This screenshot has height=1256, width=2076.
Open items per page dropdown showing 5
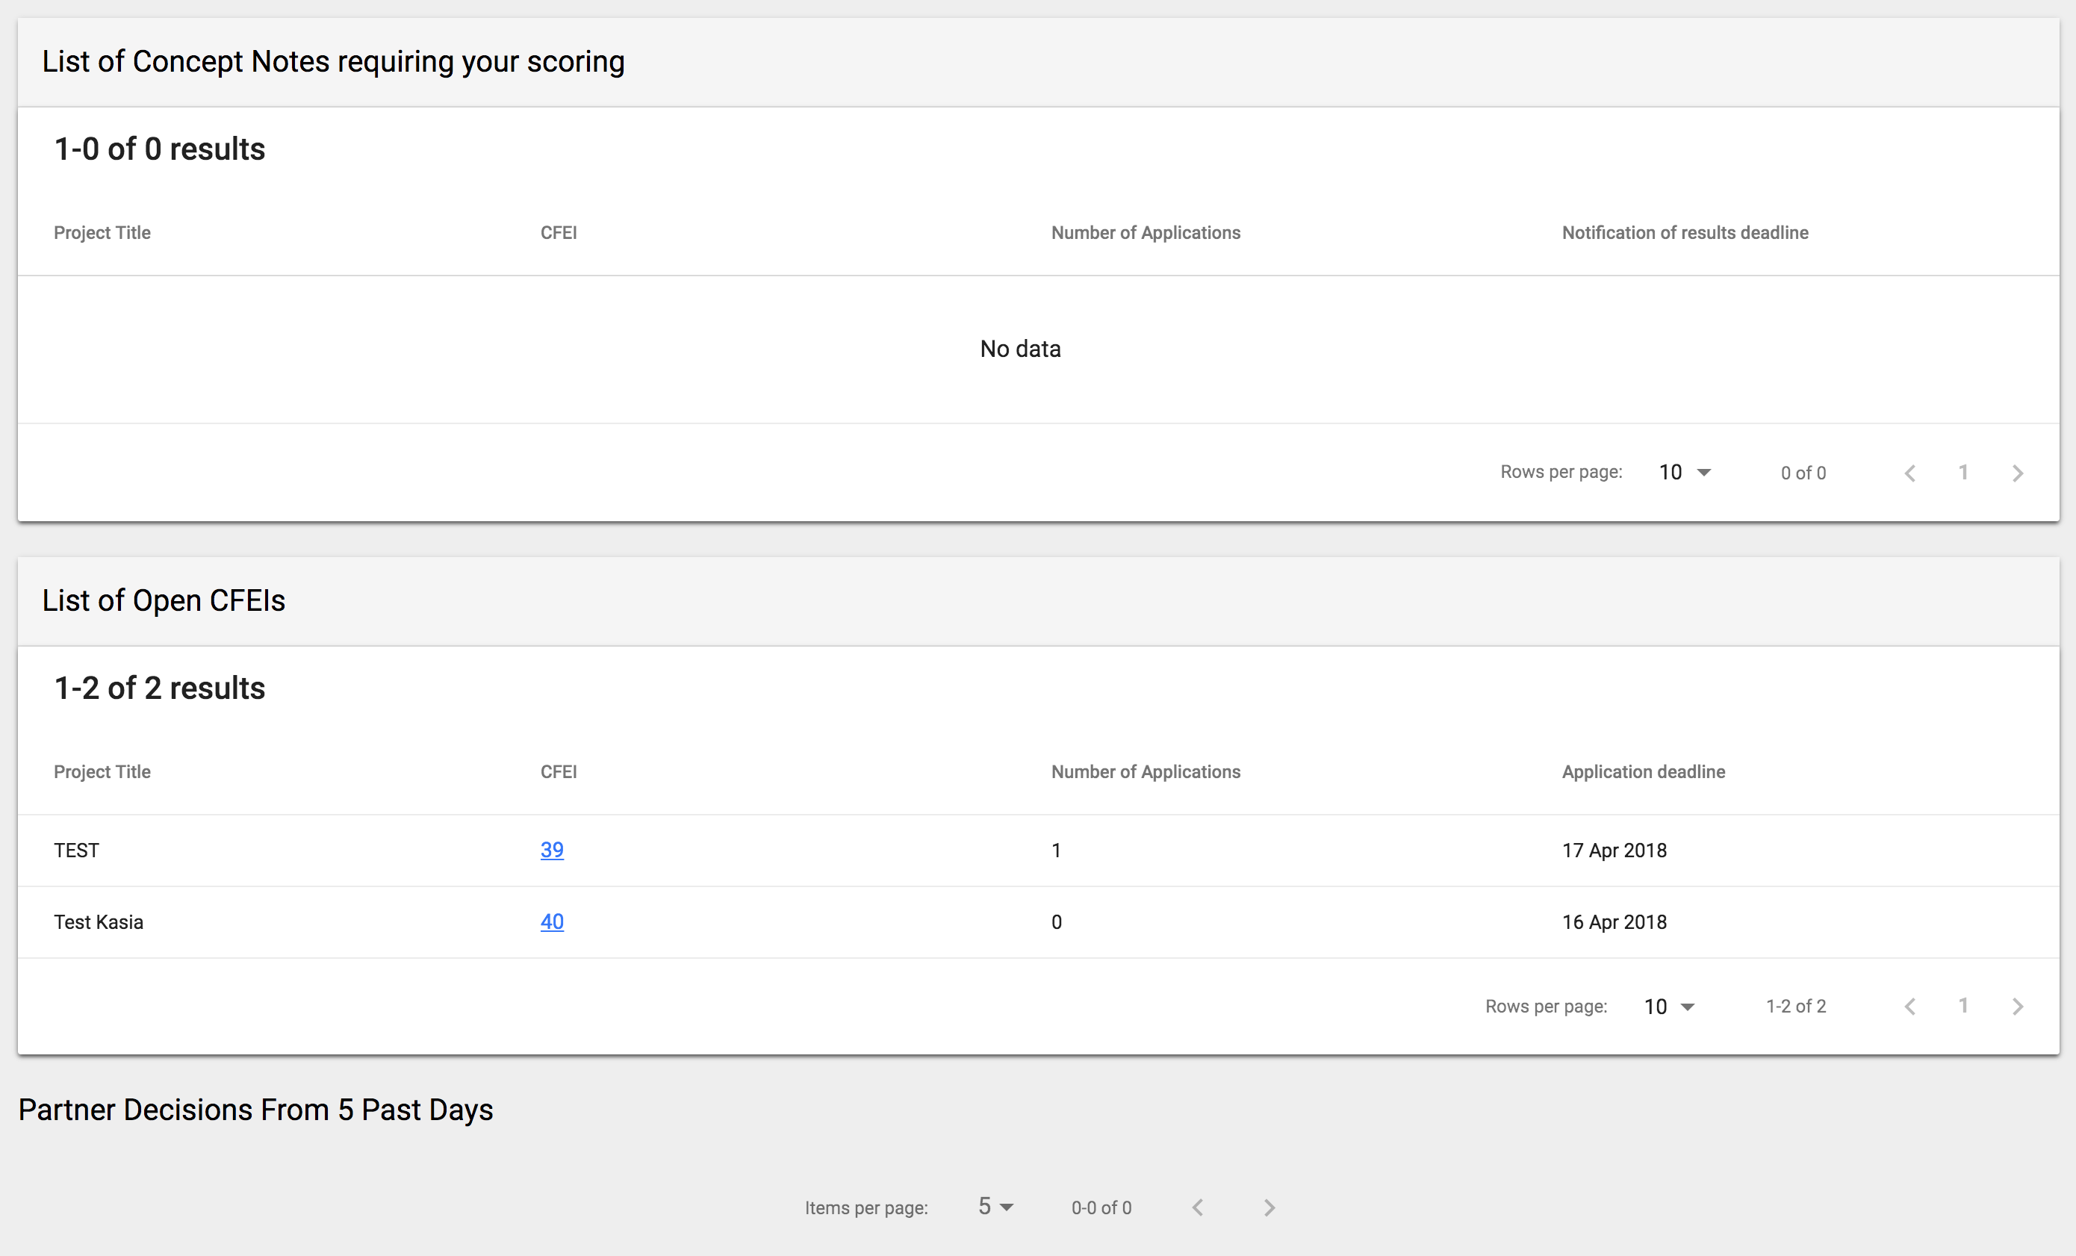(x=995, y=1207)
